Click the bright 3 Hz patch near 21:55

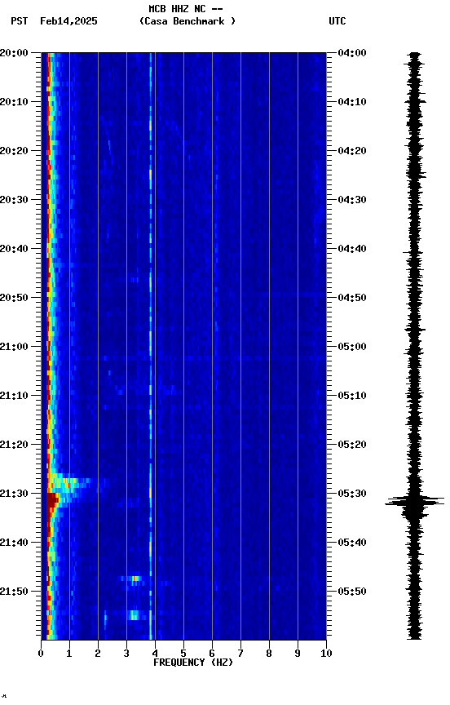tap(134, 614)
